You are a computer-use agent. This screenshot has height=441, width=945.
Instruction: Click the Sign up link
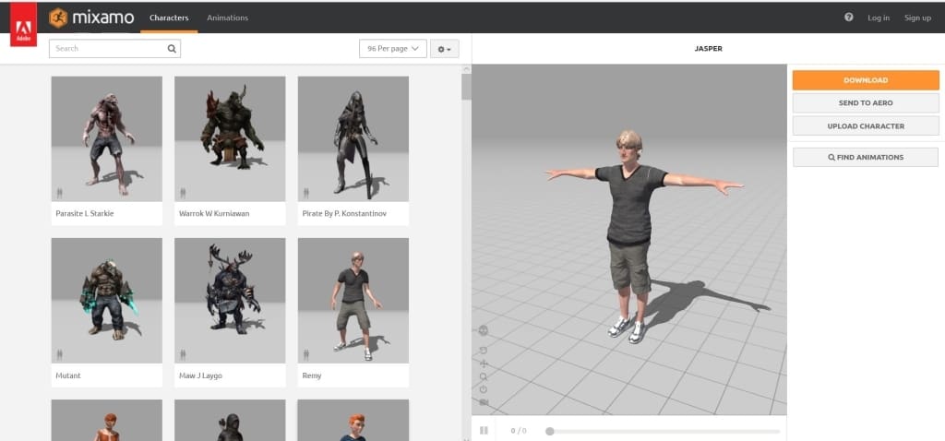click(917, 18)
